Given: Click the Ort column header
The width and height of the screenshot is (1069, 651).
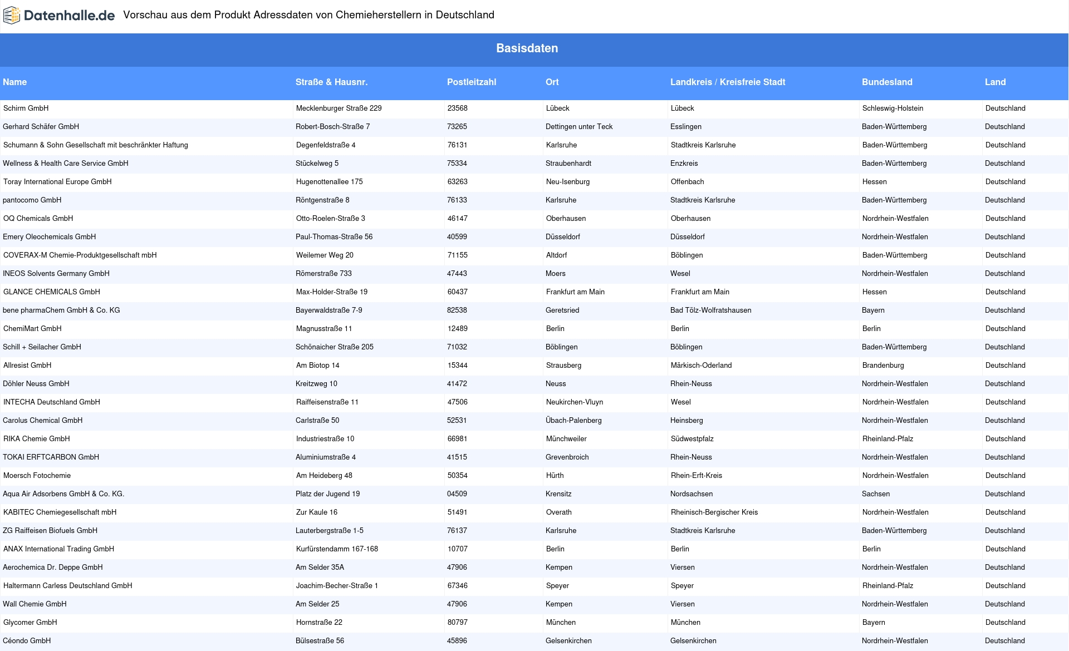Looking at the screenshot, I should [x=552, y=82].
